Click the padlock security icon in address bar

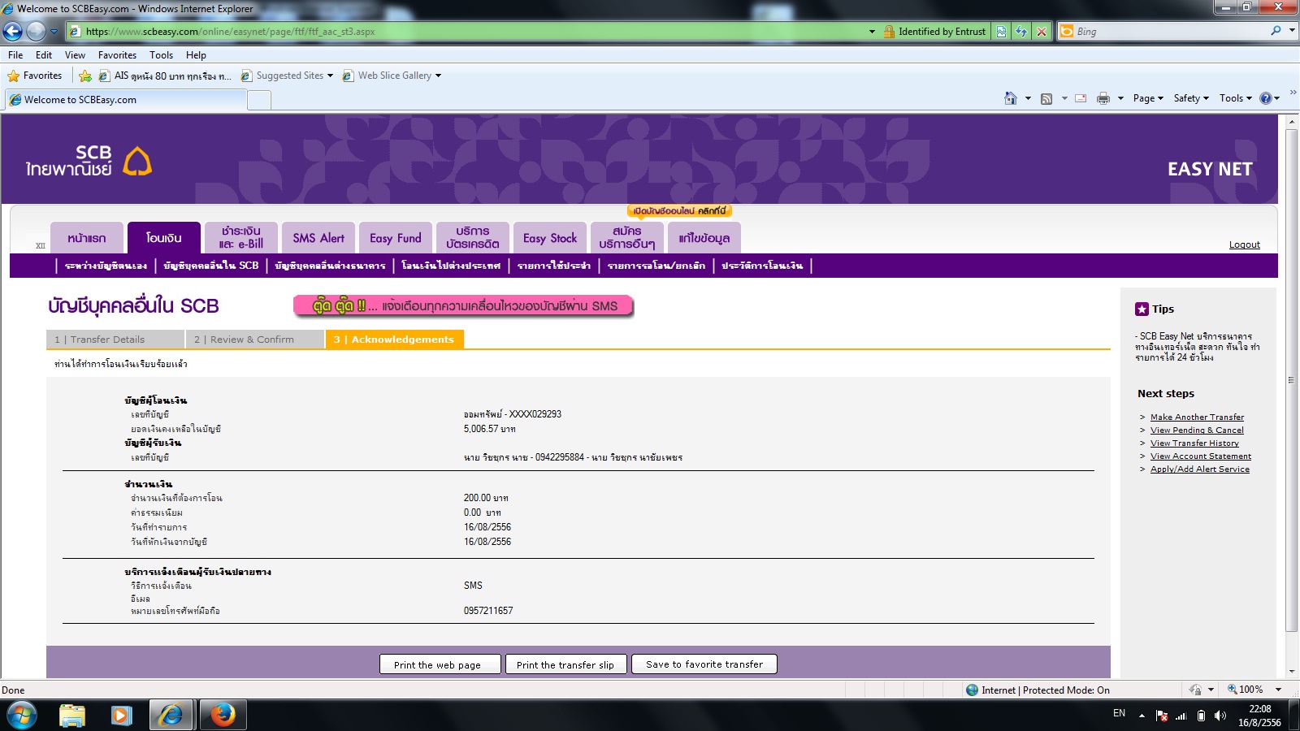pyautogui.click(x=889, y=32)
